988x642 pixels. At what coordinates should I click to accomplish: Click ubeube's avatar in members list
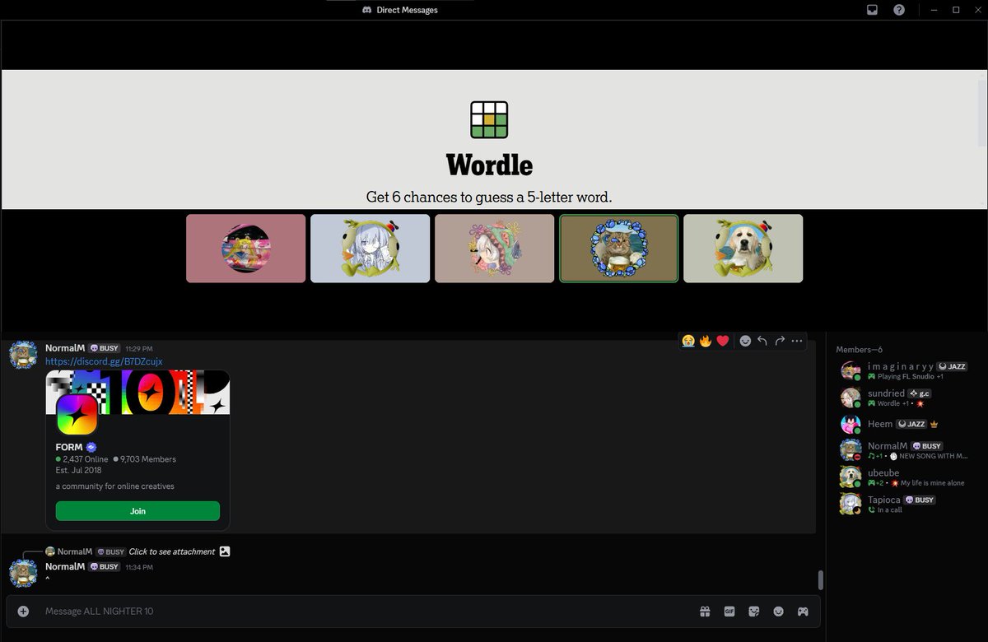851,477
